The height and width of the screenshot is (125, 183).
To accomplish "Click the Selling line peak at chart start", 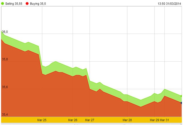I will coord(2,31).
